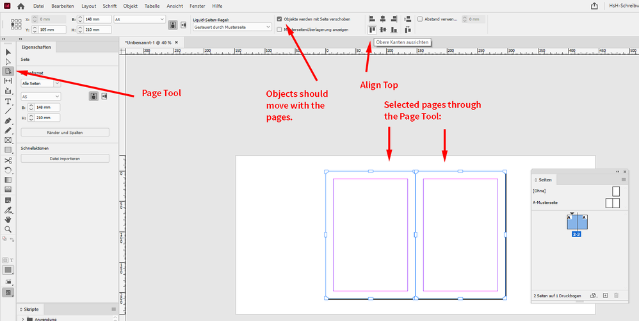Screen dimensions: 639x321
Task: Click the Ränder und Spalten button
Action: click(x=65, y=132)
